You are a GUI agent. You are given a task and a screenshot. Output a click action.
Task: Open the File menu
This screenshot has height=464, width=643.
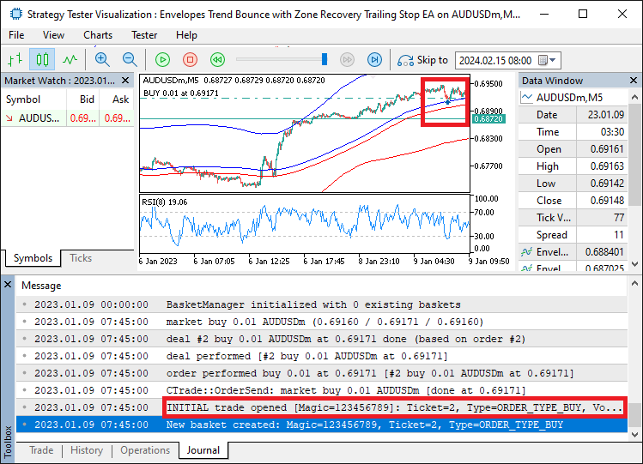click(16, 35)
